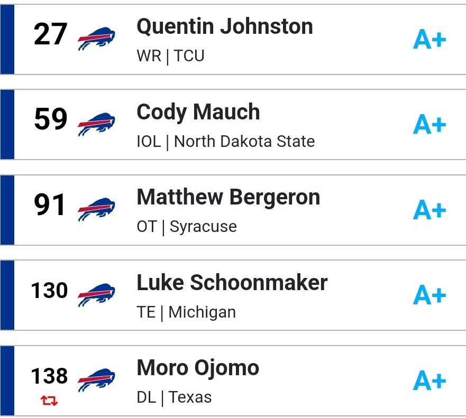This screenshot has width=466, height=418.
Task: Open Luke Schoonmaker's player name
Action: 232,283
